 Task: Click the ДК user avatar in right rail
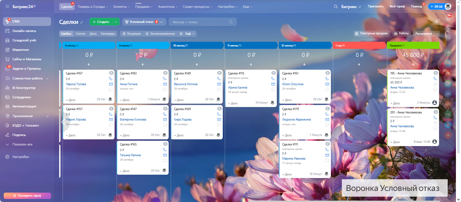448,94
